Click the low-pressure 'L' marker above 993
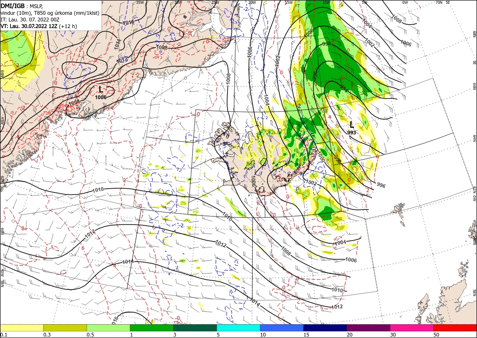 [x=352, y=124]
